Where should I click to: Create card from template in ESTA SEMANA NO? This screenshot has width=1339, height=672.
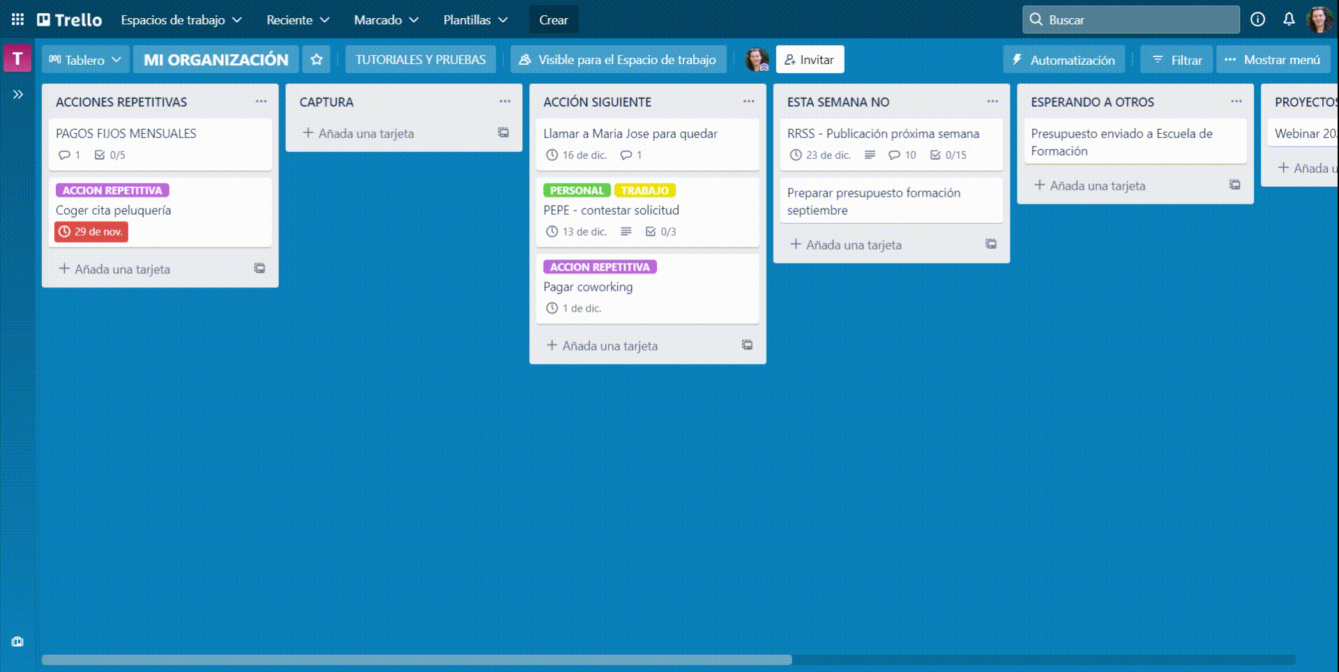coord(991,244)
